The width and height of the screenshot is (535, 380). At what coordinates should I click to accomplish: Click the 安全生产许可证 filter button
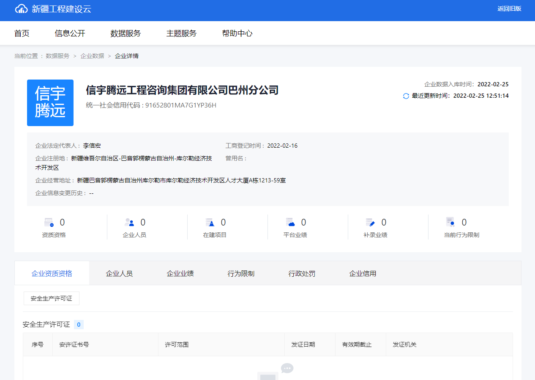tap(51, 298)
